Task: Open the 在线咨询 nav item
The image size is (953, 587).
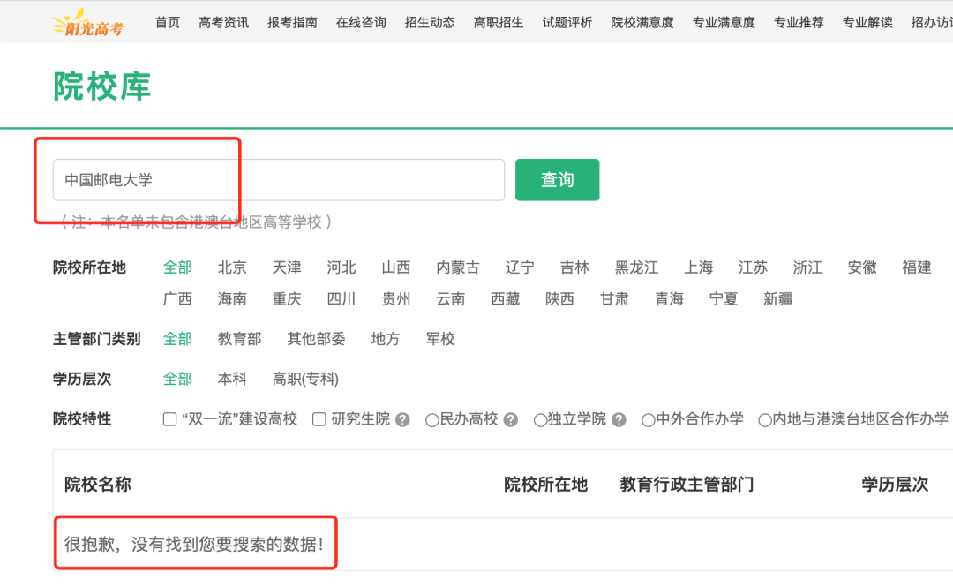Action: coord(361,22)
